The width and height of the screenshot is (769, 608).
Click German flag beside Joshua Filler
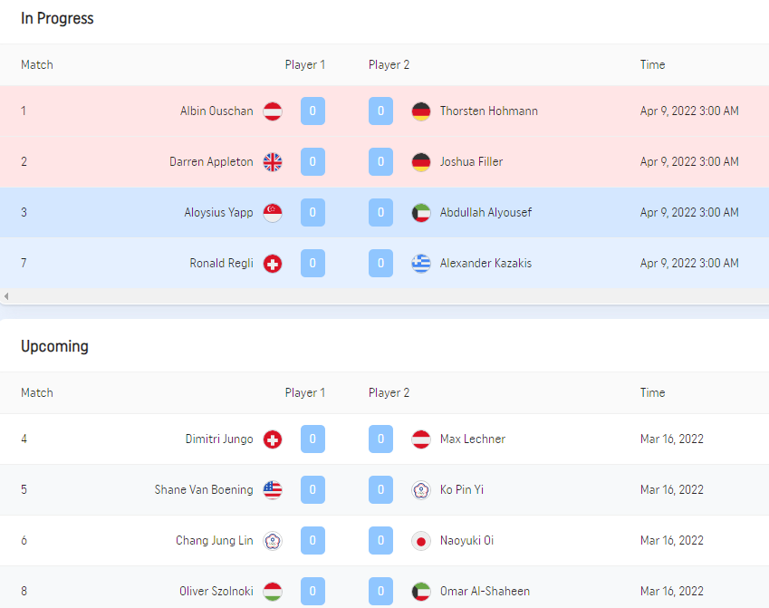421,162
